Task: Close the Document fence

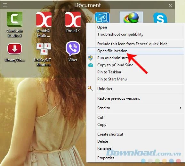Action: pos(170,5)
